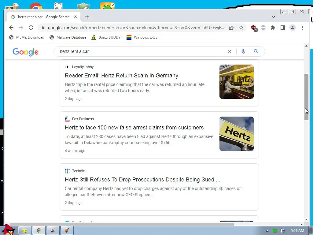Image resolution: width=313 pixels, height=235 pixels.
Task: Click the Angry Birds start button
Action: (8, 230)
